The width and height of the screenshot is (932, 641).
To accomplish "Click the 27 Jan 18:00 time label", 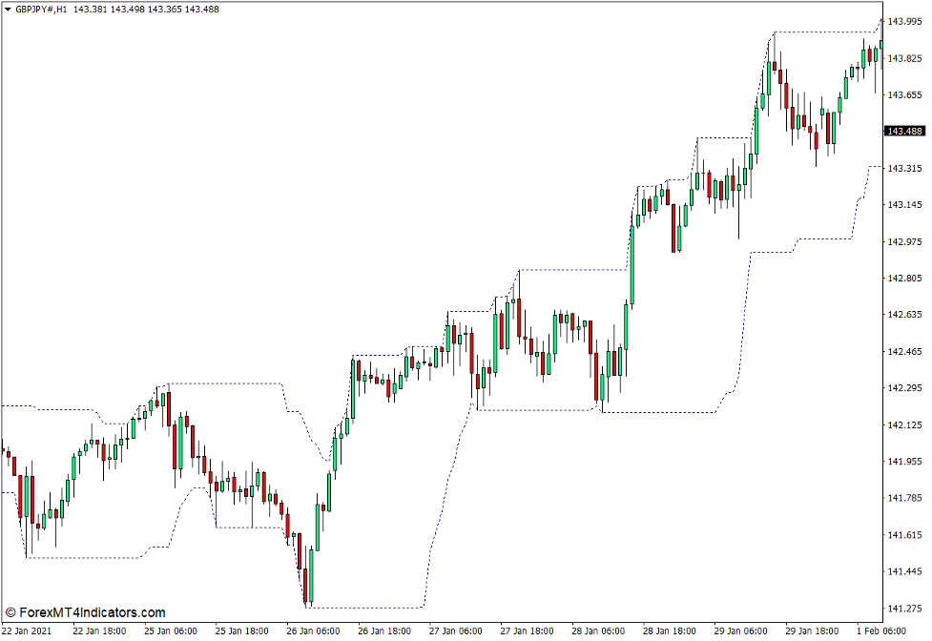I will pyautogui.click(x=527, y=631).
